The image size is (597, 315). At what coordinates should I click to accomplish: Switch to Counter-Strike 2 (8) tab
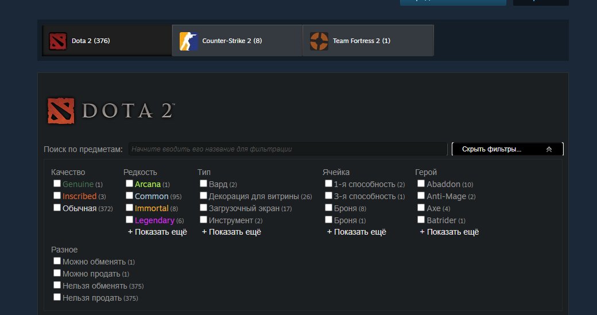click(237, 41)
